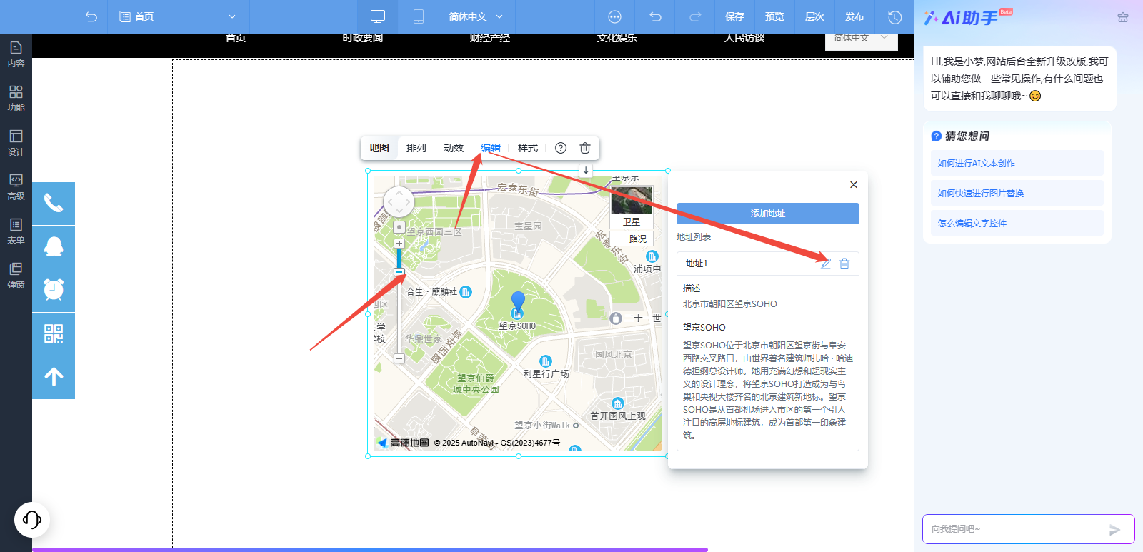Open the 层次 layers button

coord(814,16)
